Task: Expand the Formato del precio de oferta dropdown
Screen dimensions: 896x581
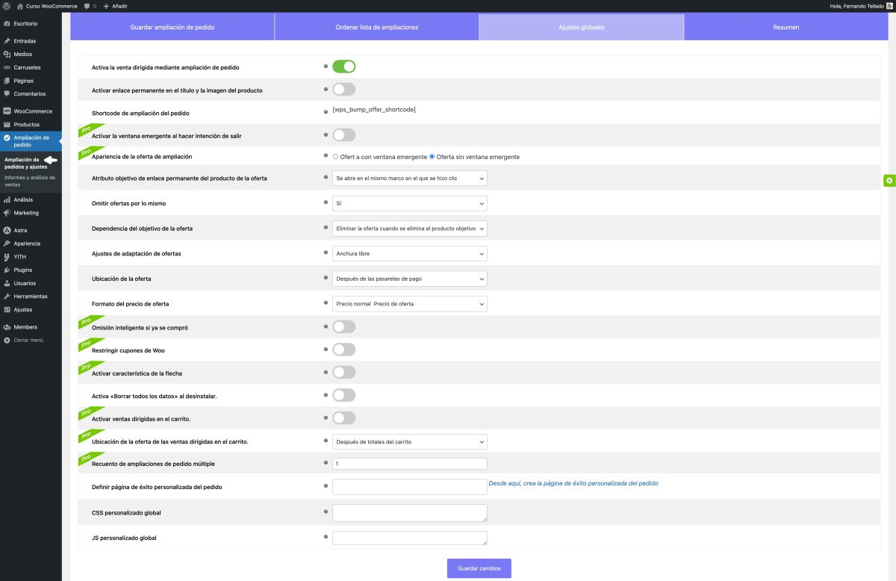Action: point(409,304)
